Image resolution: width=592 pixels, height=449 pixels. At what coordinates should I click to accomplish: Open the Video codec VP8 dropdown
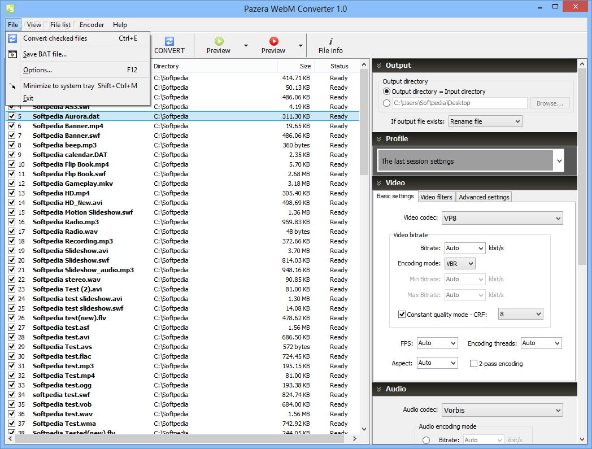pyautogui.click(x=502, y=218)
